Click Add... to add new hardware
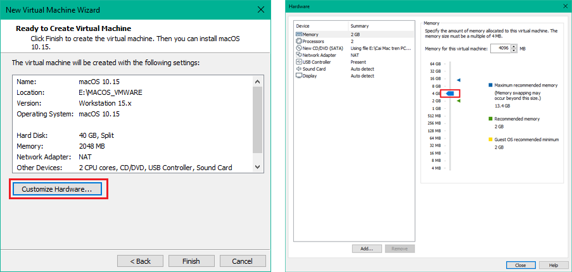This screenshot has height=272, width=572. click(367, 249)
